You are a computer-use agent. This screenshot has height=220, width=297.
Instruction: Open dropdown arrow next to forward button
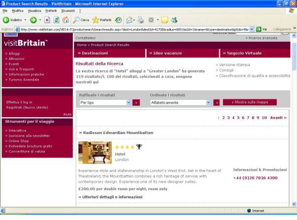[x=40, y=20]
